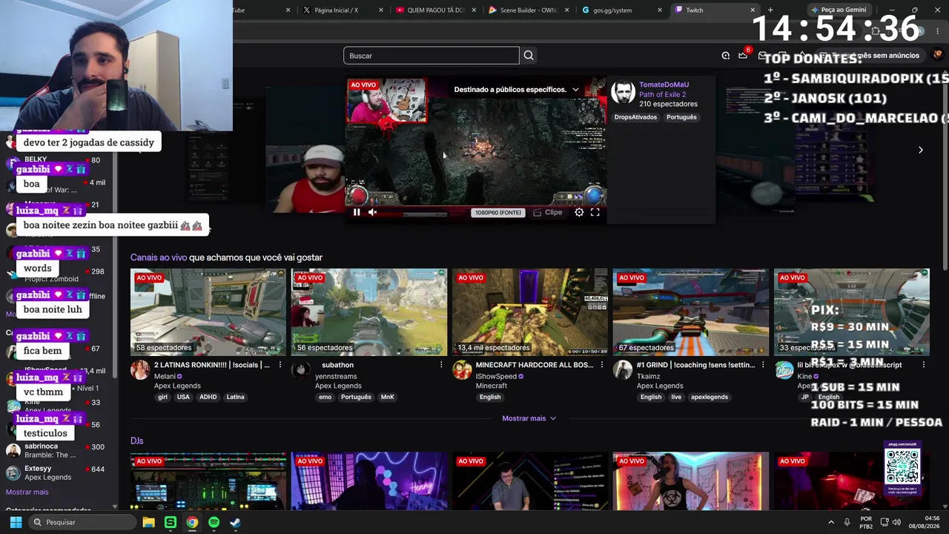
Task: Open the subathon stream thumbnail by yennstreams
Action: point(369,312)
